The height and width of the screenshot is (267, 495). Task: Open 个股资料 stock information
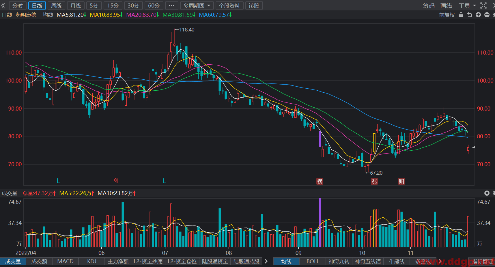pos(229,5)
